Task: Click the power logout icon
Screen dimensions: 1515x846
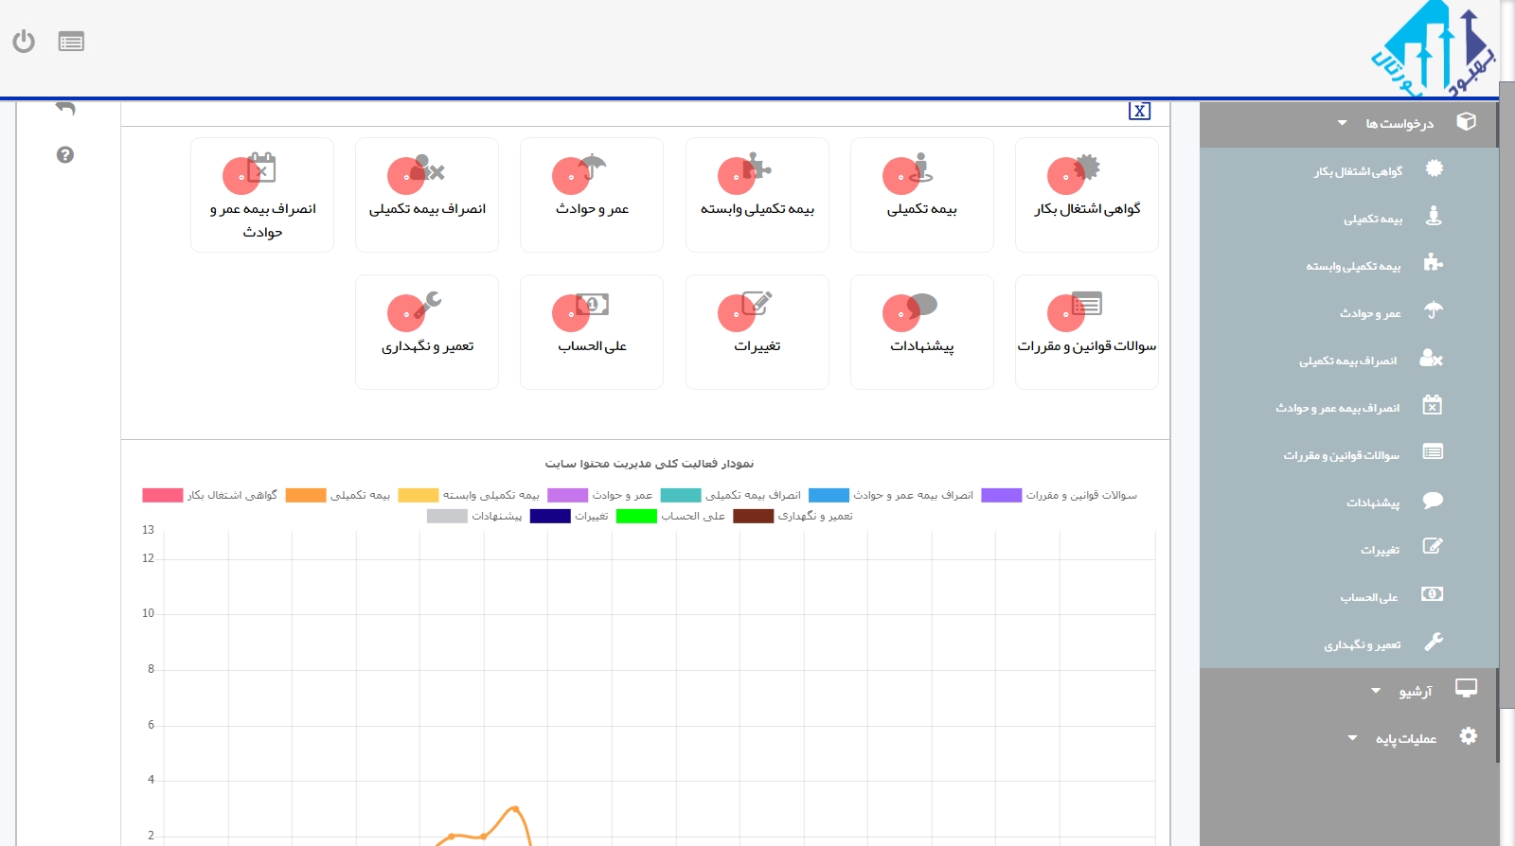Action: [24, 42]
